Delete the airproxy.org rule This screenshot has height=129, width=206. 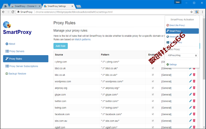pyautogui.click(x=194, y=88)
